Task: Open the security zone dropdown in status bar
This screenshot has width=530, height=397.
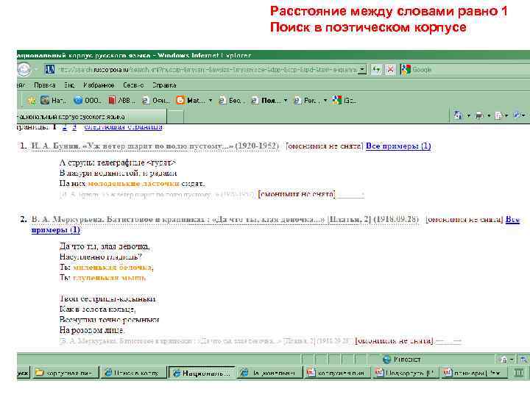Action: (x=512, y=360)
